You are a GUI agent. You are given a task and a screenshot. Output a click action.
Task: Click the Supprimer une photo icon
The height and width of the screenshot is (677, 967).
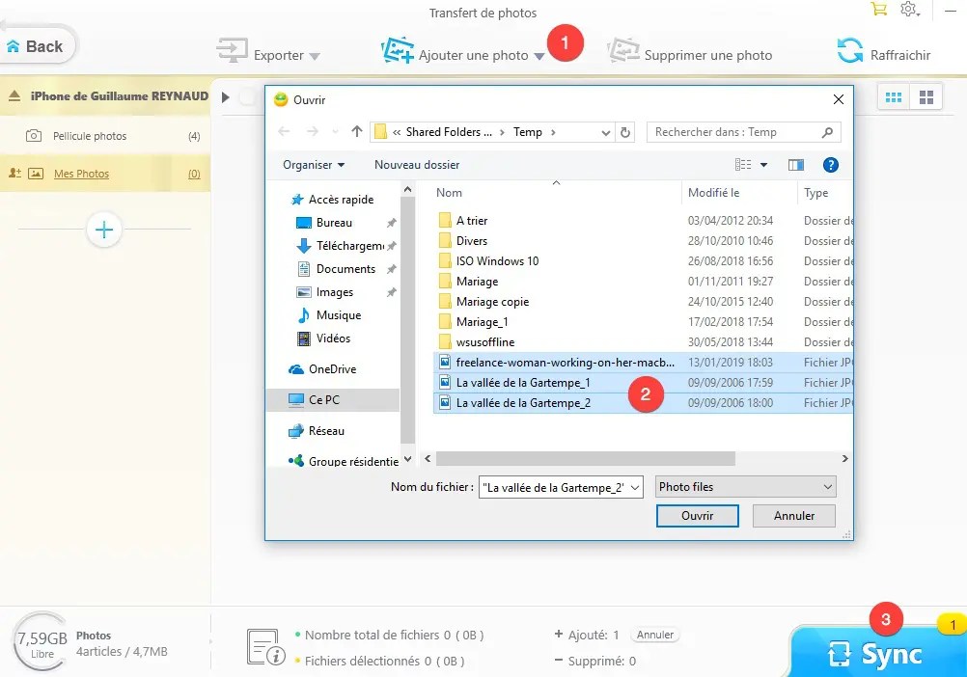tap(622, 50)
